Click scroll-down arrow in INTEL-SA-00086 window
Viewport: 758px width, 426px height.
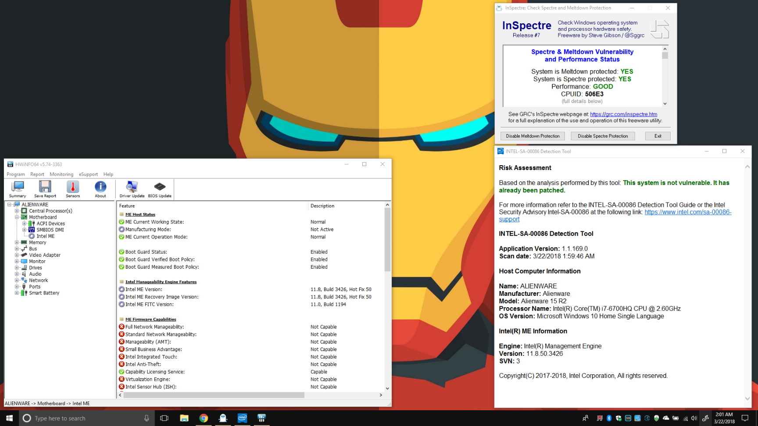tap(747, 398)
